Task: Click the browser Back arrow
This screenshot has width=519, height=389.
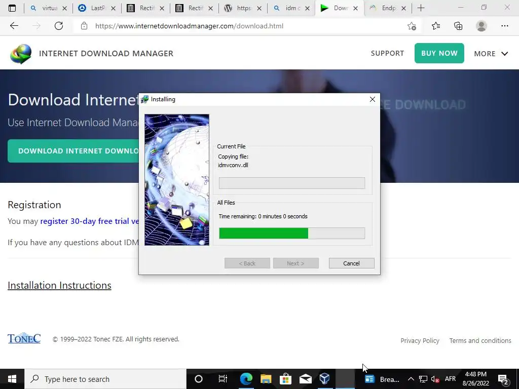Action: [x=14, y=26]
